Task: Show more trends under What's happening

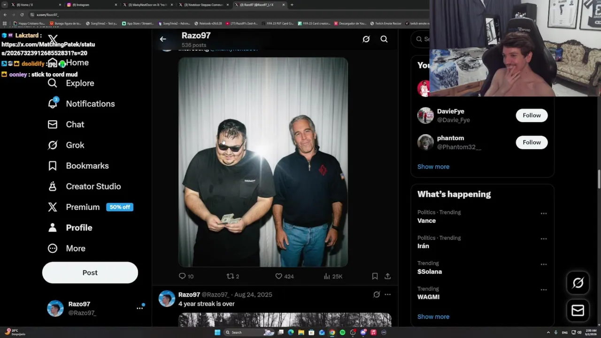Action: coord(433,317)
